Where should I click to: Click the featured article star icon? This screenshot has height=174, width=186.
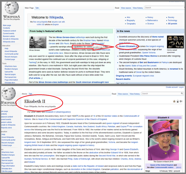tap(174, 101)
